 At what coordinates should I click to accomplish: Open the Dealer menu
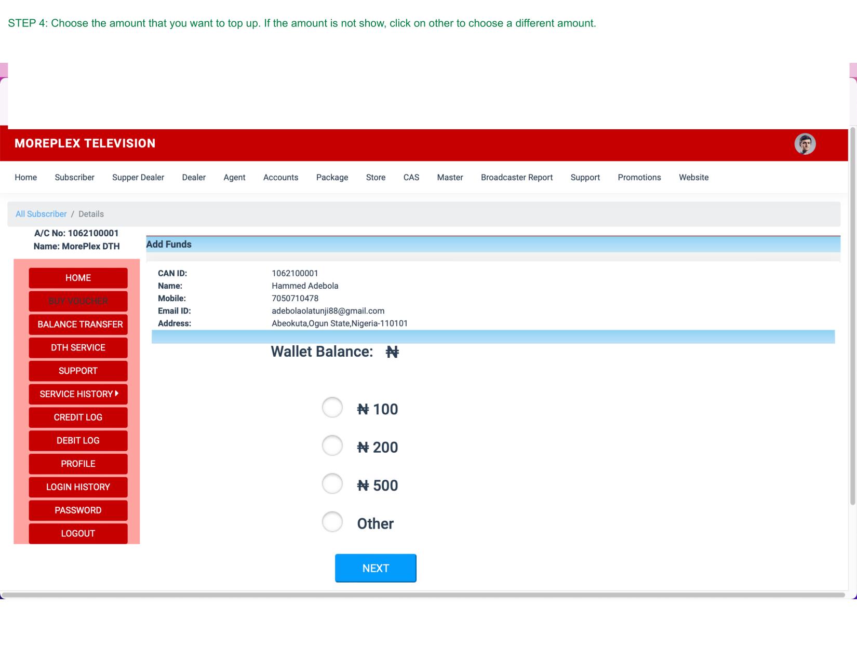coord(194,178)
